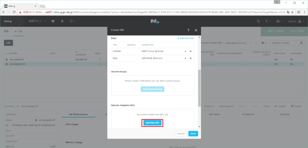Screen dimensions: 308x148
Task: Click the dialog scrollbar thumb
Action: [x=199, y=88]
